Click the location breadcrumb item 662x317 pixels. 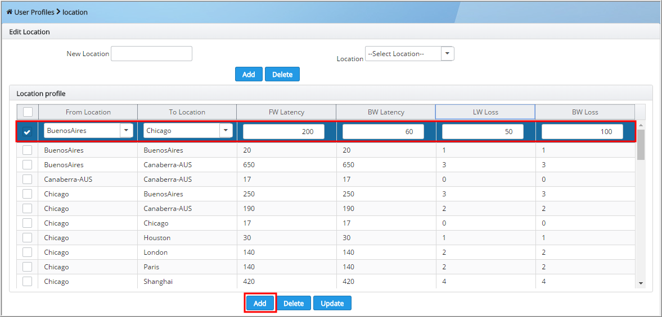tap(75, 12)
